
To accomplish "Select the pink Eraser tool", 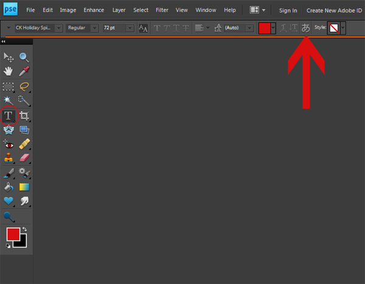I will (24, 158).
